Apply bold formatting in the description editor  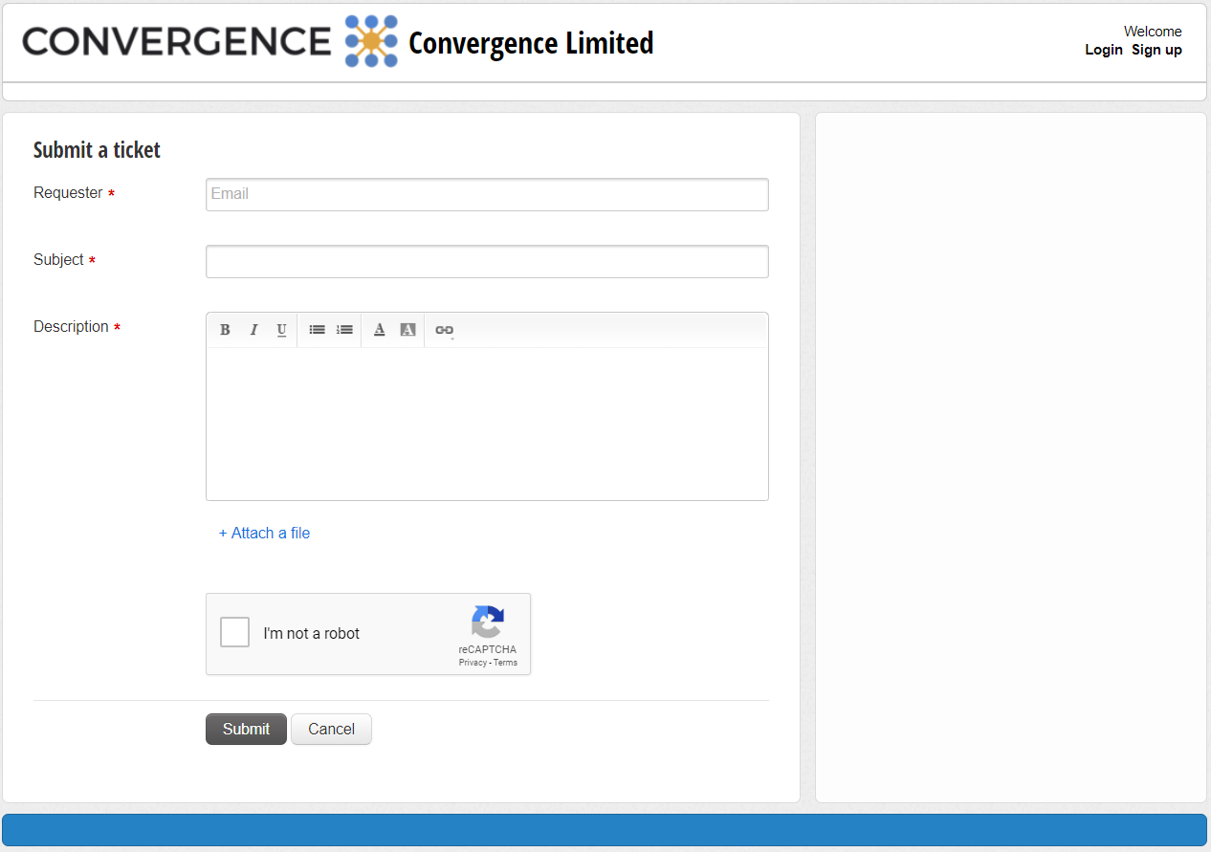pyautogui.click(x=225, y=329)
